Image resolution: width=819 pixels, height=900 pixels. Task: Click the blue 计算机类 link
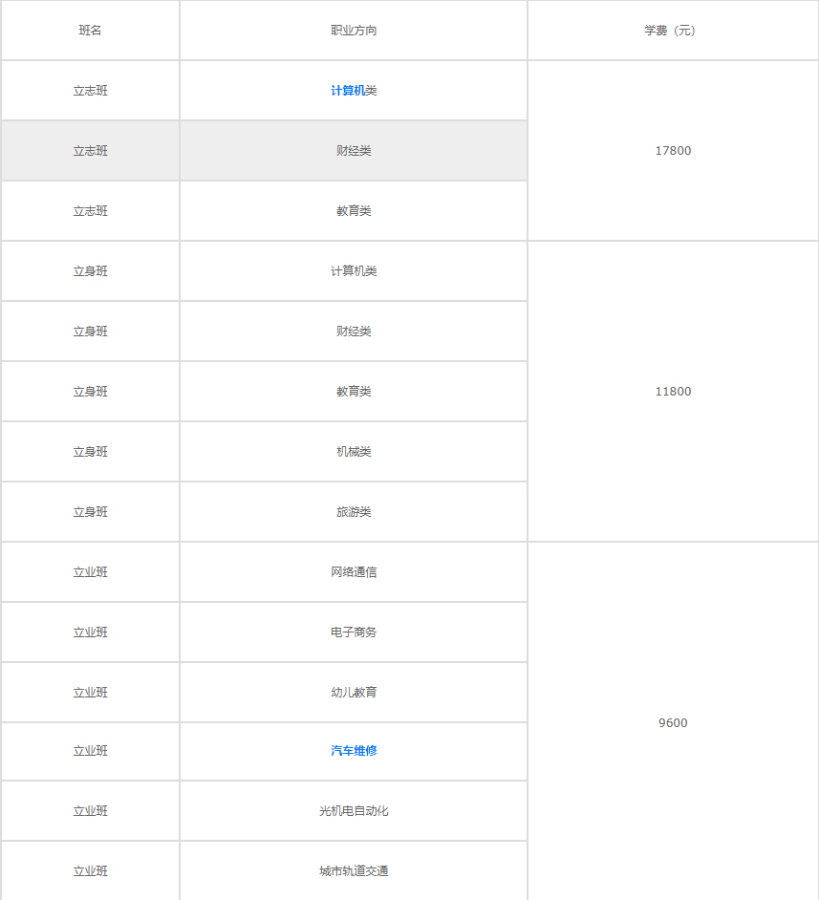pyautogui.click(x=354, y=91)
